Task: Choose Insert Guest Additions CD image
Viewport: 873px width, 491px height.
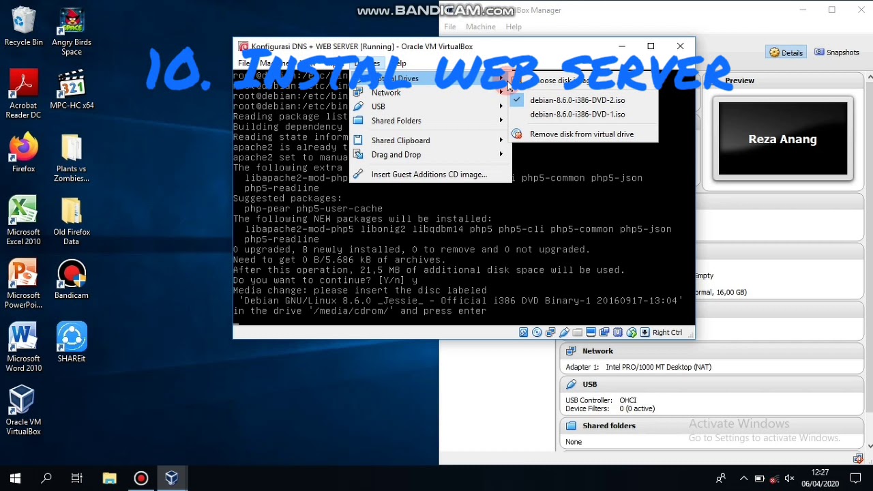Action: tap(430, 175)
